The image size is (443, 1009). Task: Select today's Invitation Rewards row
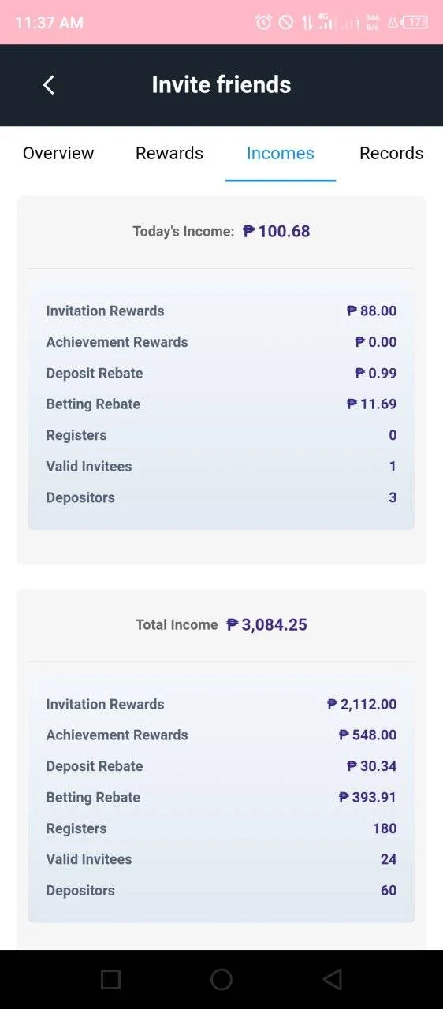click(221, 311)
